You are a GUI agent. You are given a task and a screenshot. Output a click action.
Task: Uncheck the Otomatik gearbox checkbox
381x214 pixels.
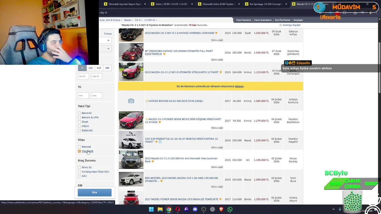[79, 151]
